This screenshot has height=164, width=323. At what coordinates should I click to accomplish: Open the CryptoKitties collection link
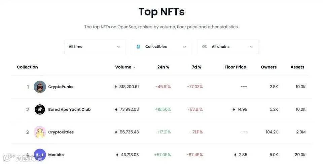coord(61,132)
